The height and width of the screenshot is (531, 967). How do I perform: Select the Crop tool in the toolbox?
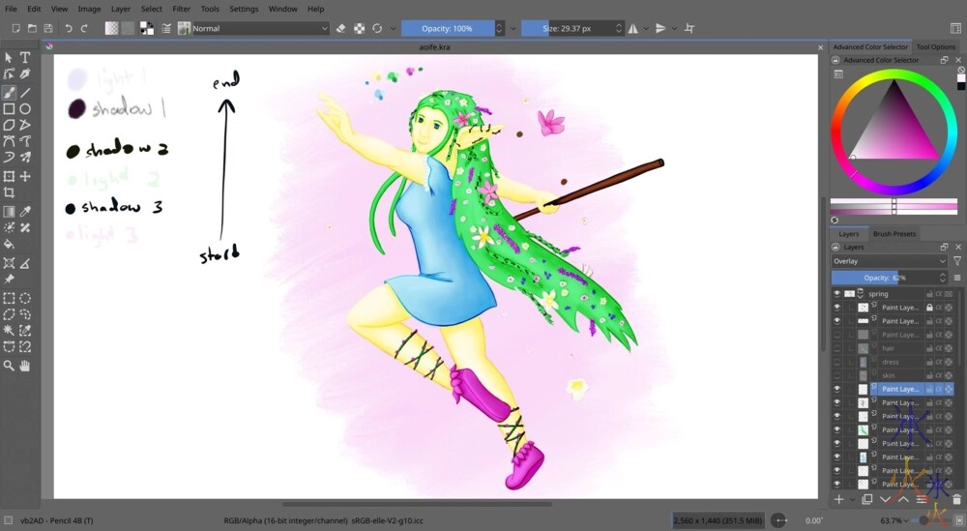tap(9, 193)
